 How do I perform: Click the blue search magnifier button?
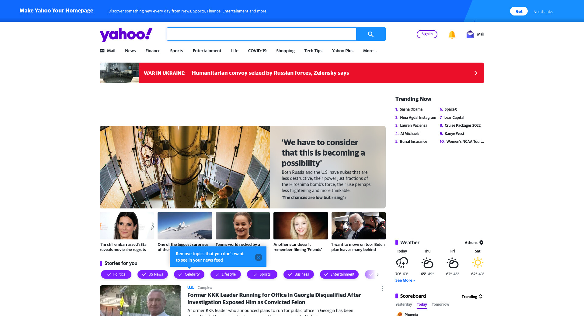371,34
